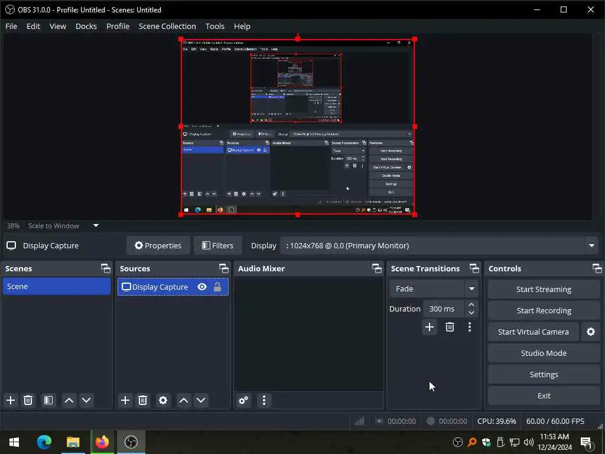Float the Audio Mixer dock panel
This screenshot has height=454, width=605.
377,268
